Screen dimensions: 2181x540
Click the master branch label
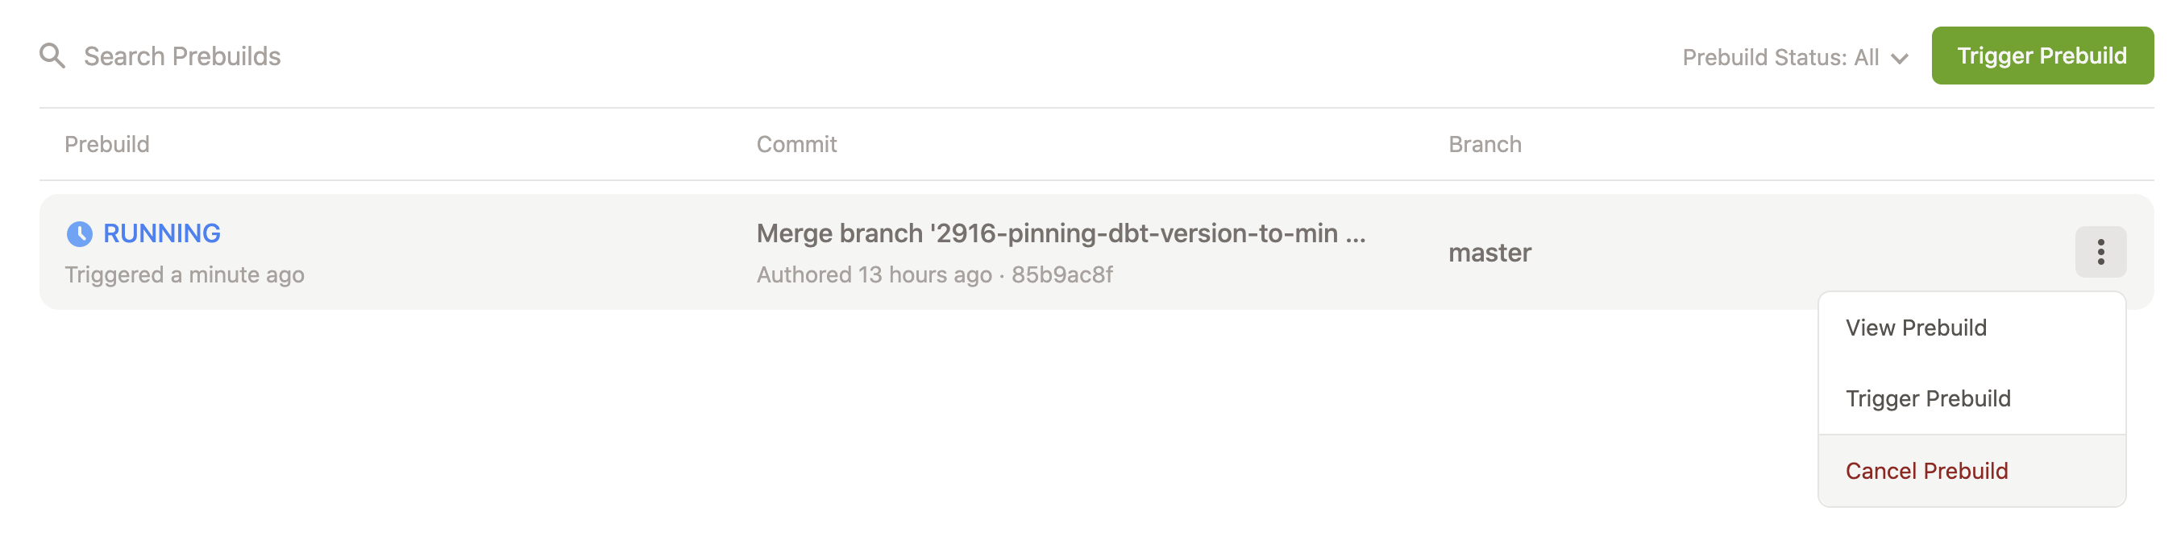point(1490,252)
